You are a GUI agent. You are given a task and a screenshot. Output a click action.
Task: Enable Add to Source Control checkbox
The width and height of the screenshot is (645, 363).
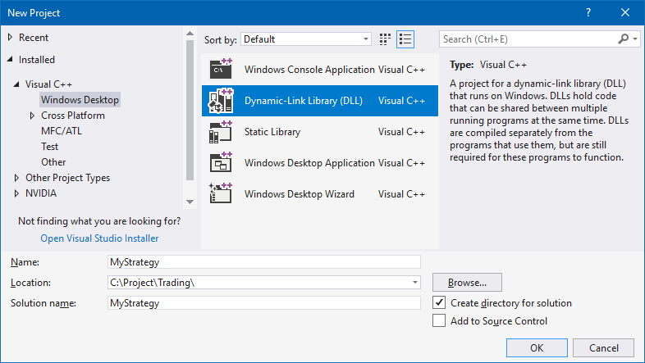coord(439,321)
